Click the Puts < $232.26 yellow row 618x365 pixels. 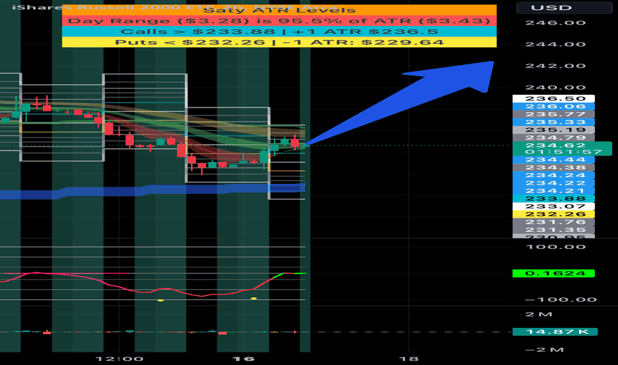click(279, 42)
